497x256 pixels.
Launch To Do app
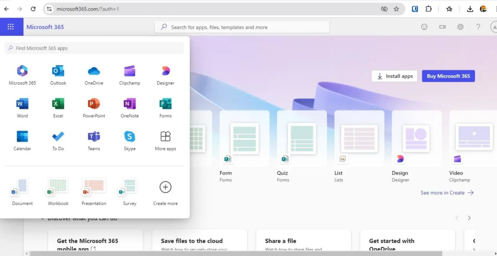click(58, 141)
